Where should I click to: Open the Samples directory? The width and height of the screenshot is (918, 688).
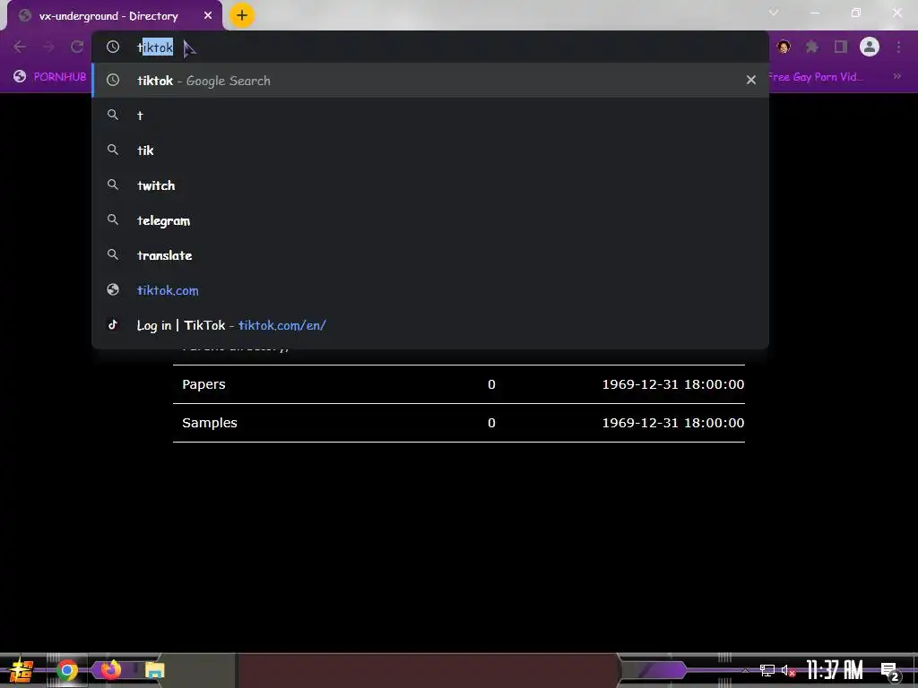[x=210, y=423]
